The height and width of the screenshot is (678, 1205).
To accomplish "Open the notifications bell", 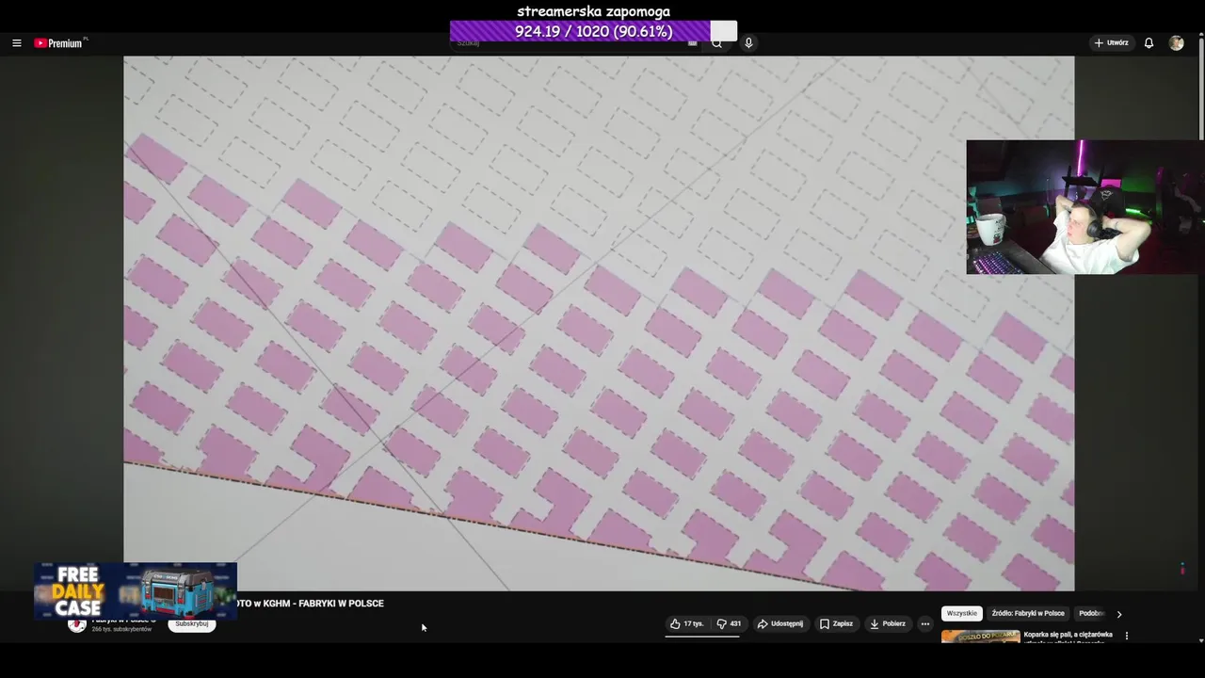I will (1149, 43).
